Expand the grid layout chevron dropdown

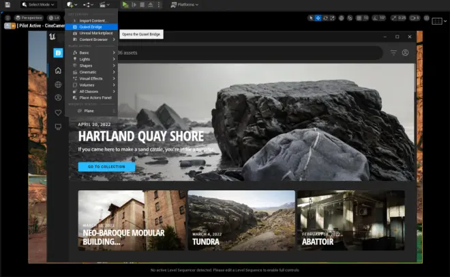[445, 21]
